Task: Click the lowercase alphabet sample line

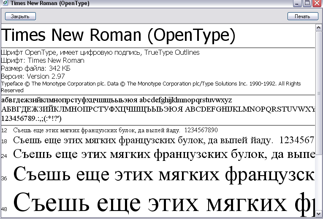Action: [x=117, y=100]
